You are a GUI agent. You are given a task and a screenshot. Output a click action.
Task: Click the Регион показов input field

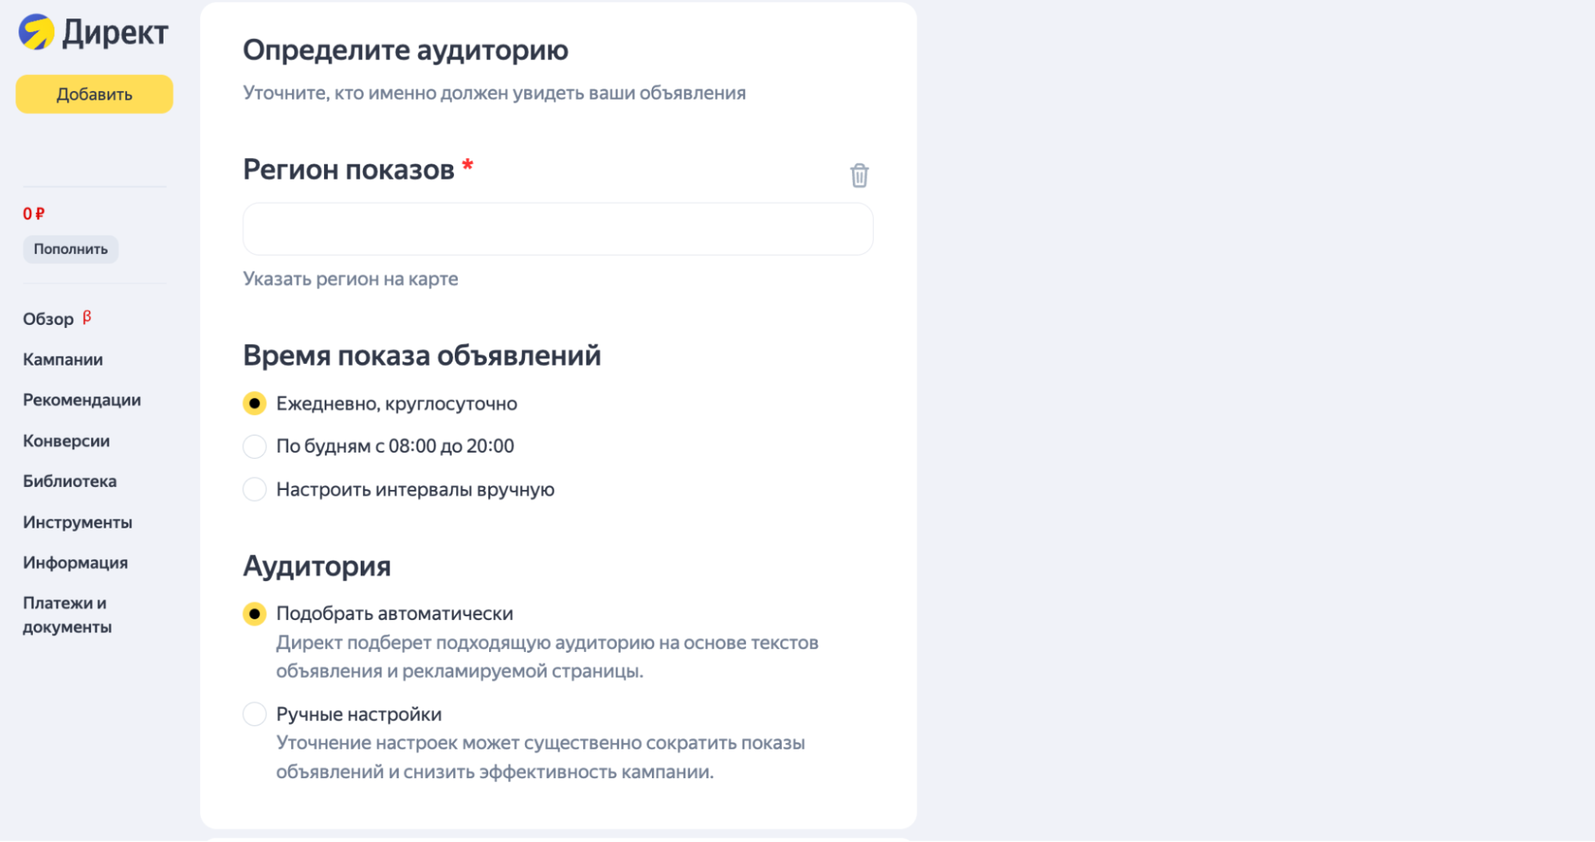(557, 228)
